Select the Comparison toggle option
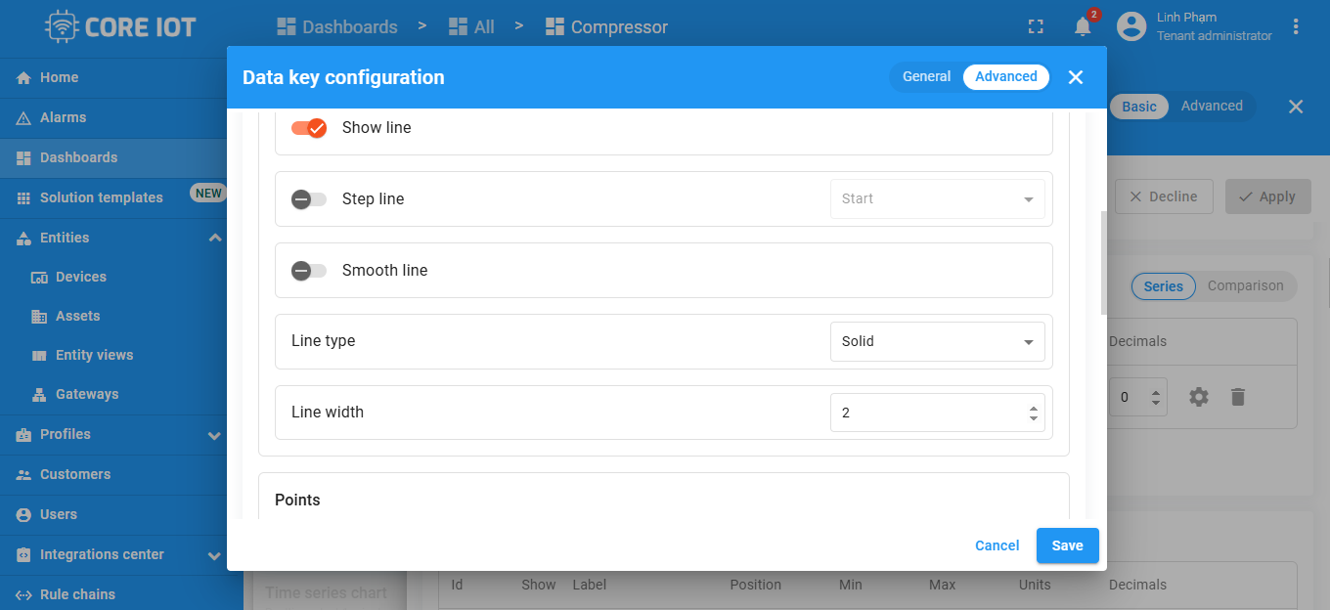Screen dimensions: 1330x610 click(x=1245, y=286)
